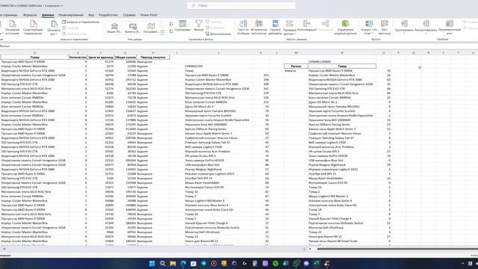Image resolution: width=478 pixels, height=269 pixels.
Task: Select the Количество header cell
Action: click(78, 58)
